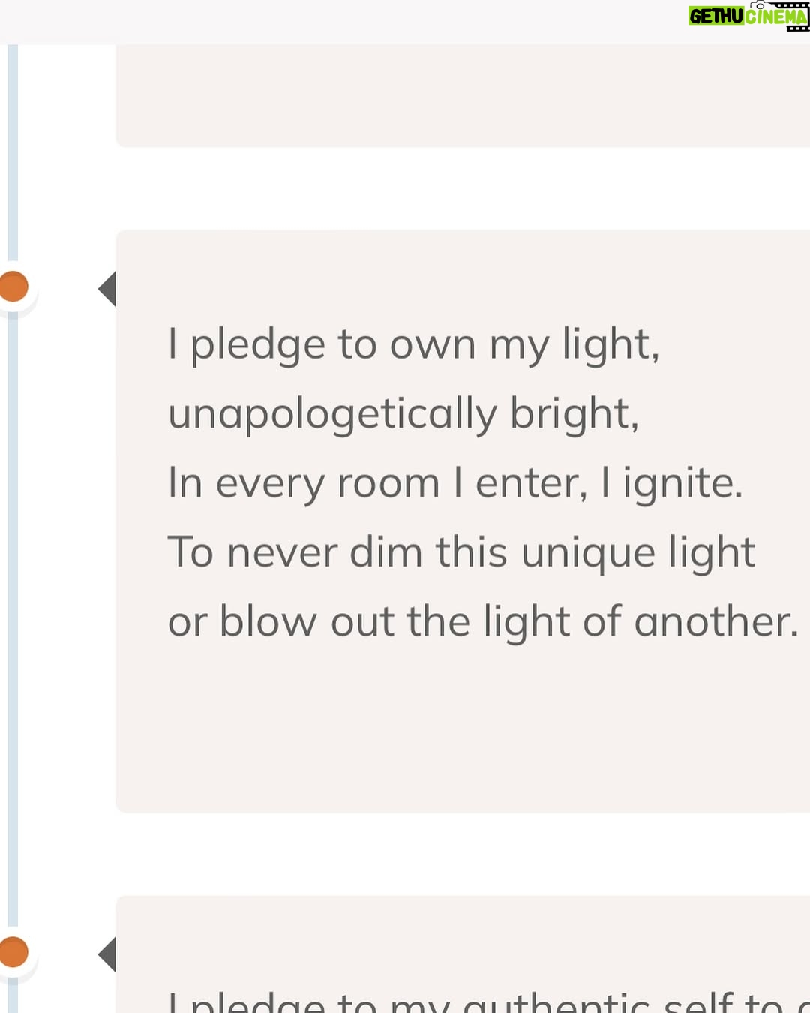The height and width of the screenshot is (1013, 810).
Task: Click the white gap between top and pledge cards
Action: click(x=463, y=188)
